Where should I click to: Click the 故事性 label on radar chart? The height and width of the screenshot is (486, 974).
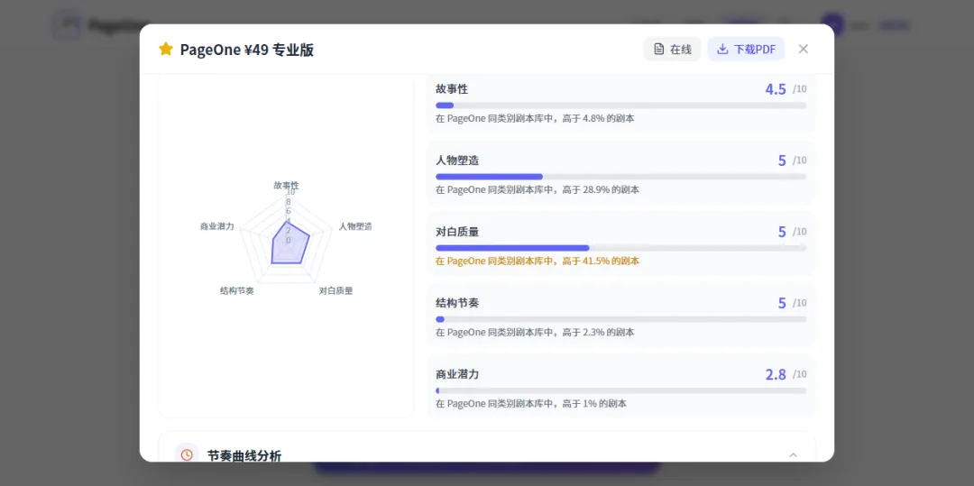tap(287, 185)
